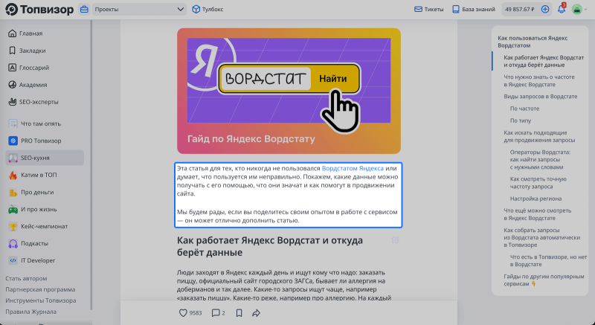Expand the Проекты dropdown
Viewport: 595px width, 325px height.
click(x=139, y=10)
